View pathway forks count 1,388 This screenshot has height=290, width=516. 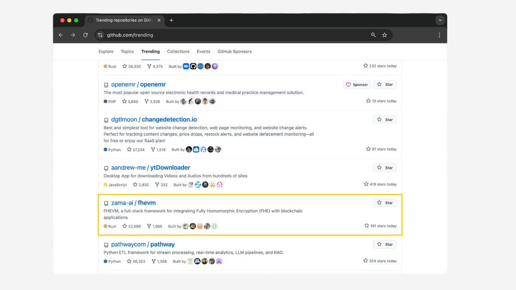point(160,261)
